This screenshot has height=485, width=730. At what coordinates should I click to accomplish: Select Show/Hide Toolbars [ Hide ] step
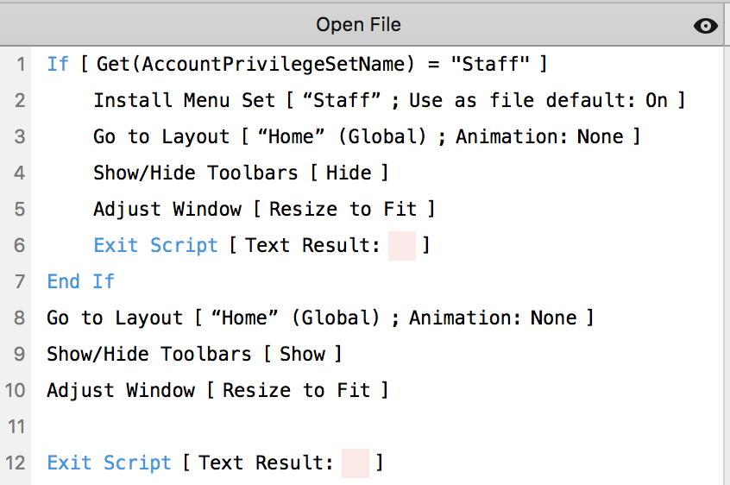[241, 173]
